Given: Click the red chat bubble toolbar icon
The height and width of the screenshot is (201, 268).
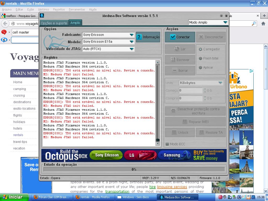Looking at the screenshot, I should click(4, 32).
